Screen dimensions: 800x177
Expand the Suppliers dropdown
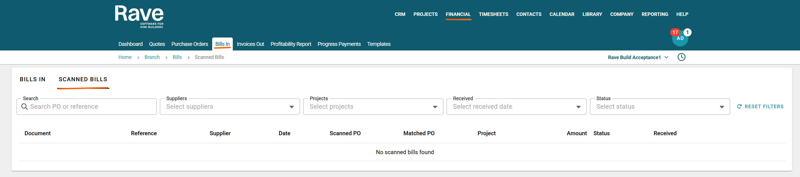point(230,107)
